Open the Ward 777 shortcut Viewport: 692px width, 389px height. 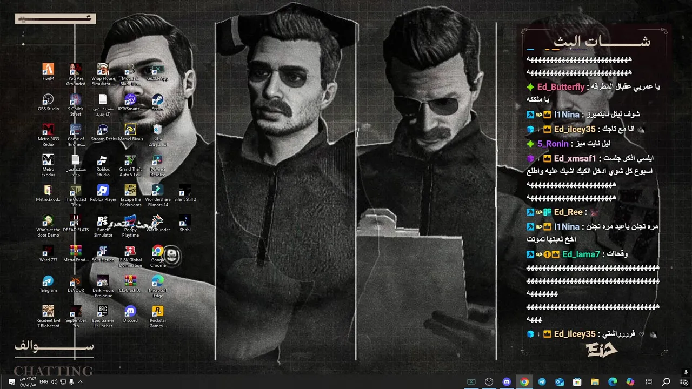coord(48,254)
